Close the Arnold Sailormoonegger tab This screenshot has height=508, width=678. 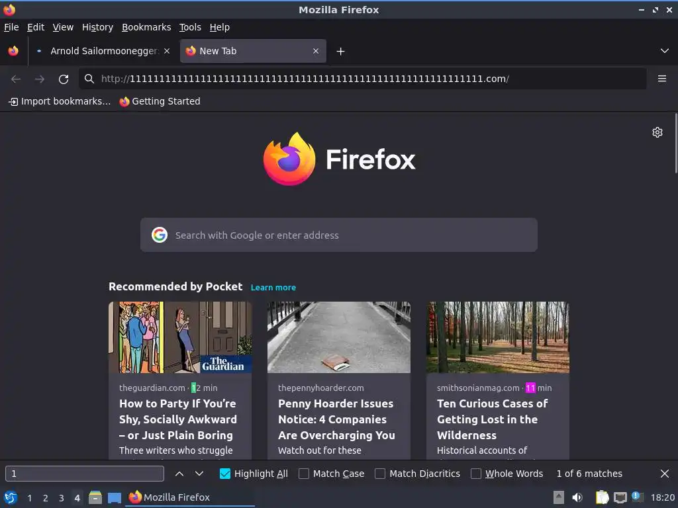[166, 51]
